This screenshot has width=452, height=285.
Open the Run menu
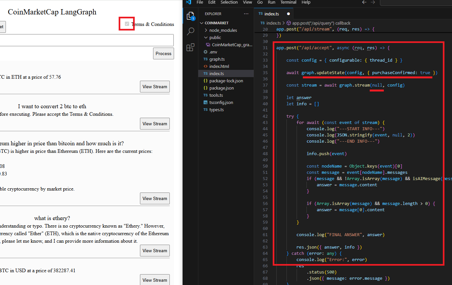click(x=271, y=2)
